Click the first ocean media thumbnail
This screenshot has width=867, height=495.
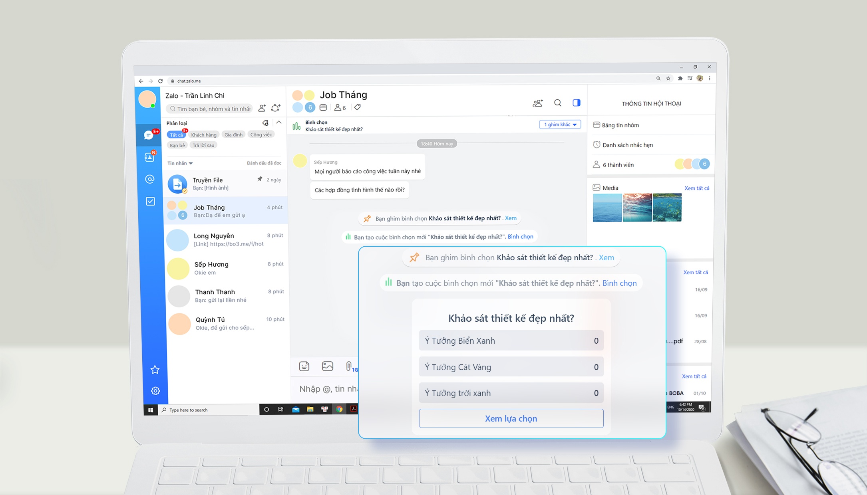click(607, 208)
